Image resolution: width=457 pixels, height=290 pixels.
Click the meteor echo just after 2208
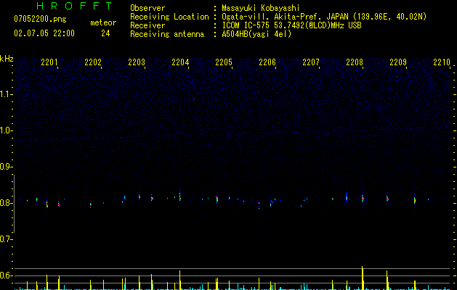[363, 199]
